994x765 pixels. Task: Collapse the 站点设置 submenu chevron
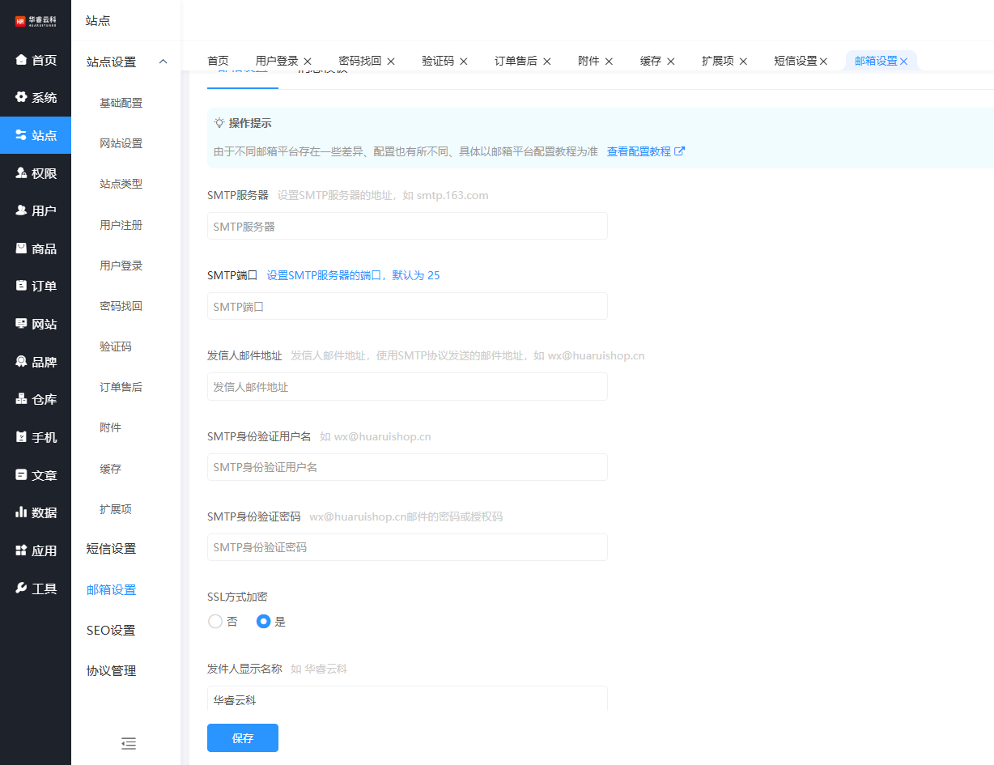(163, 62)
